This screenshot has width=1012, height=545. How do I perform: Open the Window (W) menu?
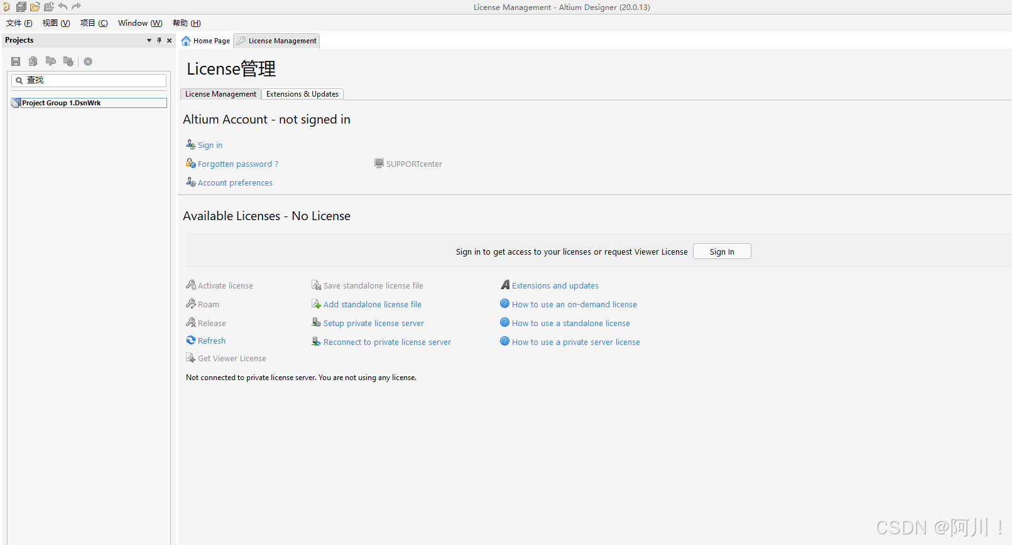(x=140, y=23)
